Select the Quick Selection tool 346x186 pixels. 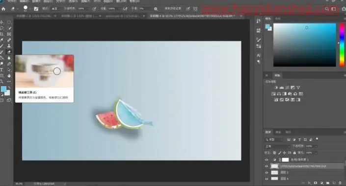(9, 28)
